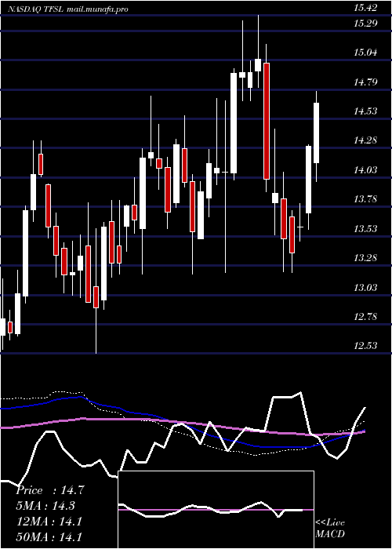Viewport: 392px width, 549px height.
Task: Click the <<Live MACD label
Action: pyautogui.click(x=330, y=529)
